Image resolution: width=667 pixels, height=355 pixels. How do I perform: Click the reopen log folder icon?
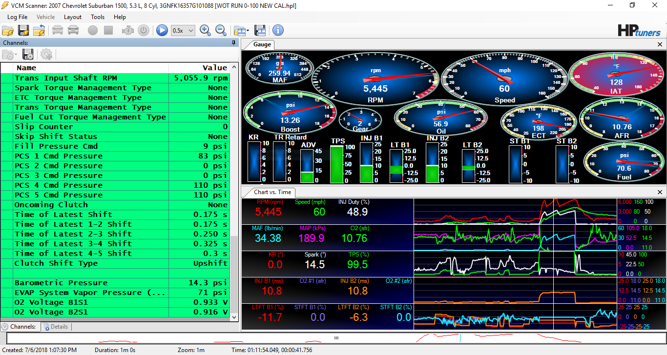(39, 30)
